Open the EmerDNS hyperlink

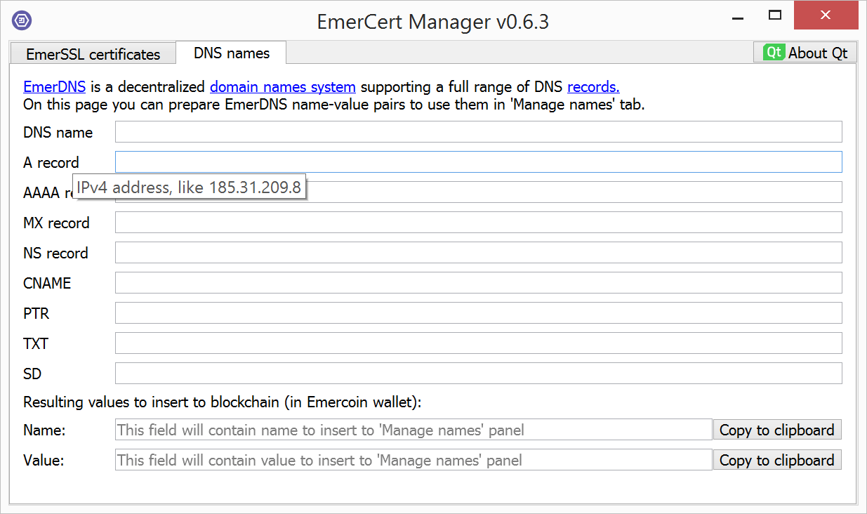pyautogui.click(x=55, y=87)
